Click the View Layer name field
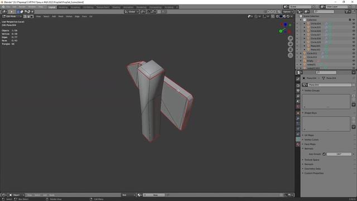357x201 pixels. [x=336, y=7]
